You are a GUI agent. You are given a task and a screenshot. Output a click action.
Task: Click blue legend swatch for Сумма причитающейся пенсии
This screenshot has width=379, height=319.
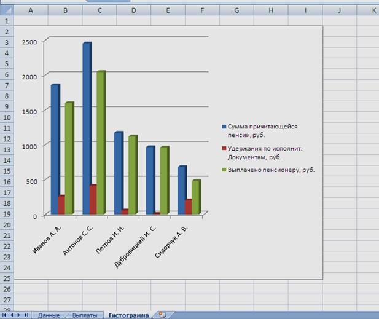tap(224, 127)
